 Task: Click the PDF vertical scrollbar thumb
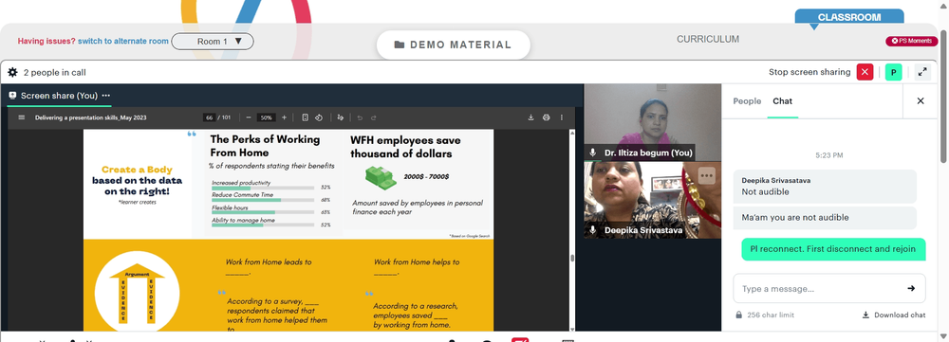pyautogui.click(x=572, y=259)
